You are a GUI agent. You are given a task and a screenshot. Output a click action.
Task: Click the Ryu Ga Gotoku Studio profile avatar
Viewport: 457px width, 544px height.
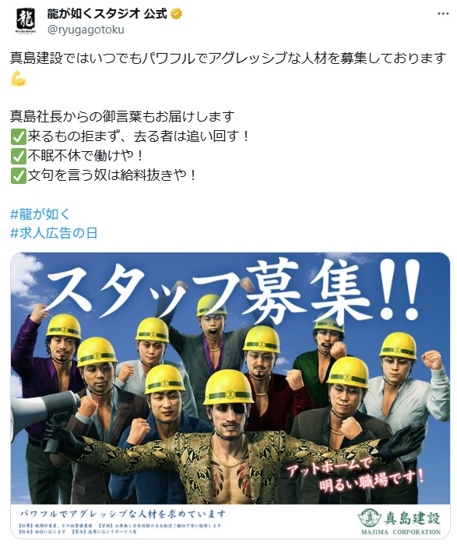pos(26,21)
